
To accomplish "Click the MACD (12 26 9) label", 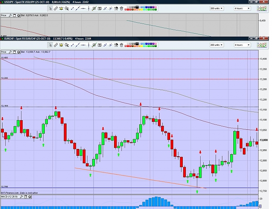I will pos(9,197).
